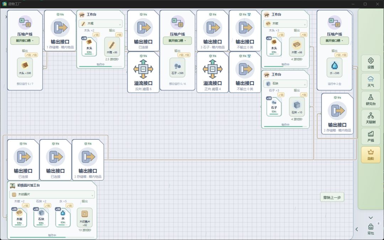Click the 撤销上一步 undo button
The image size is (384, 240).
tap(332, 197)
